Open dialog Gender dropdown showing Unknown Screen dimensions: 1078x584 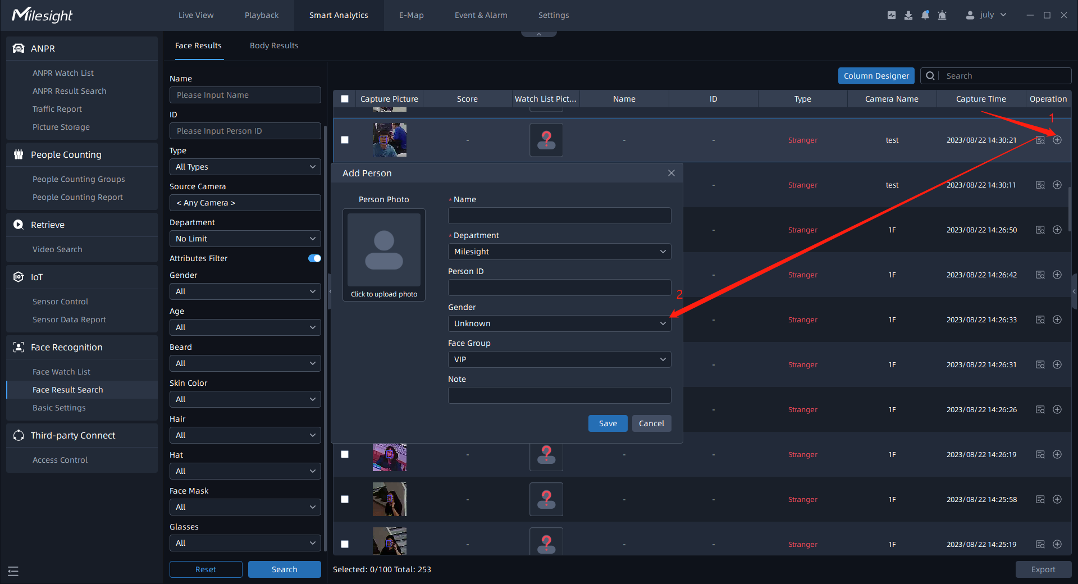point(560,323)
